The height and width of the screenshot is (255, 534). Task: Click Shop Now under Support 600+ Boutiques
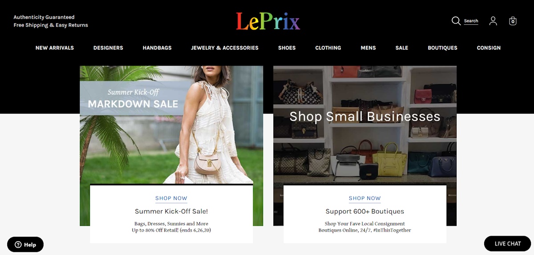(x=365, y=198)
